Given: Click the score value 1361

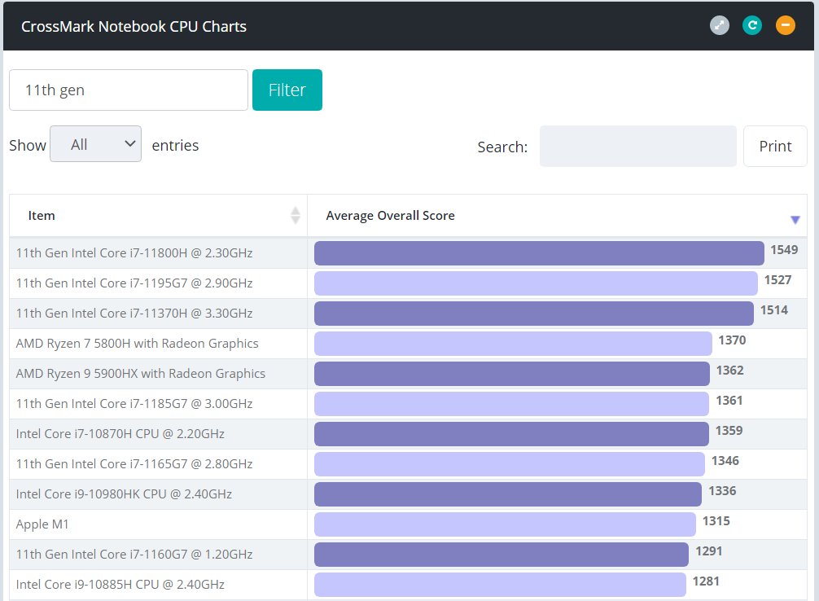Looking at the screenshot, I should 729,401.
